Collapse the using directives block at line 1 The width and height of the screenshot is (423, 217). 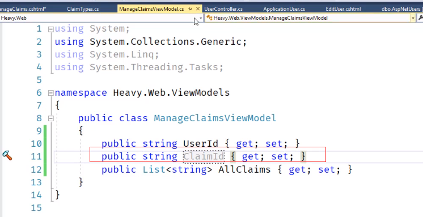[50, 29]
